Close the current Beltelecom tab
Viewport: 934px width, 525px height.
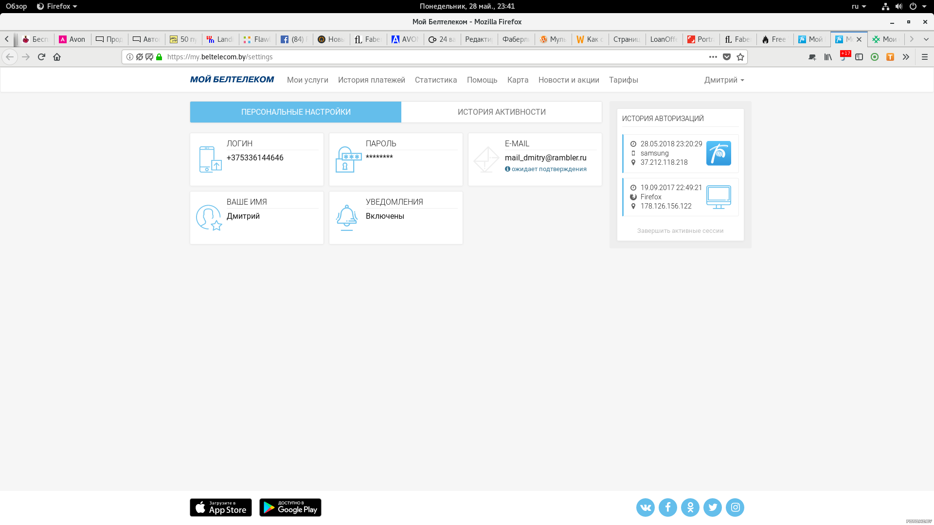[x=859, y=39]
